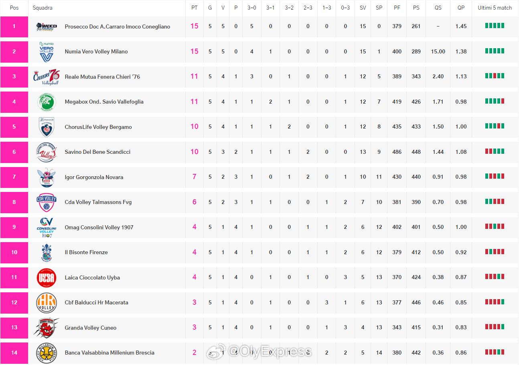Open the Savino Del Bene Volley logo
The height and width of the screenshot is (365, 519).
pos(47,152)
